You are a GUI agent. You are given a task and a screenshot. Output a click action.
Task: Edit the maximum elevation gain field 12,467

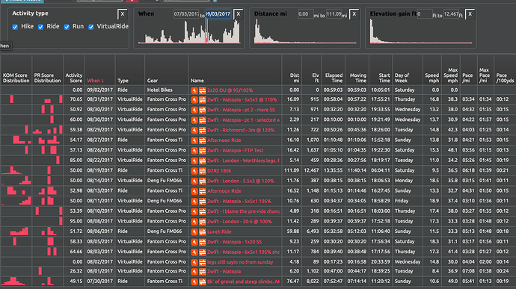point(450,14)
